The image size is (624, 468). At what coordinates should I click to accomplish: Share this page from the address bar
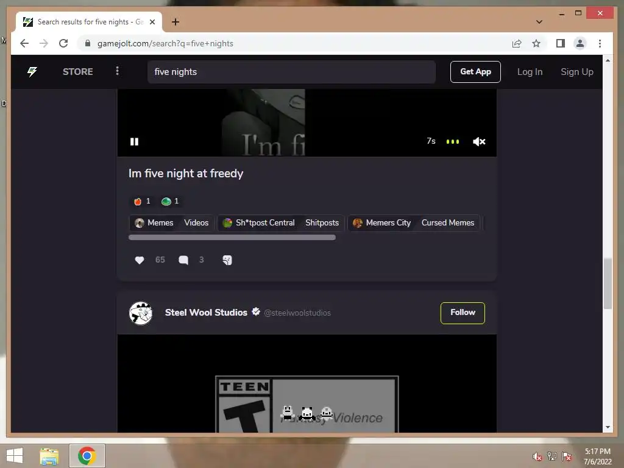tap(517, 43)
